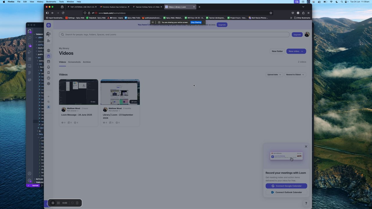372x209 pixels.
Task: Open the Bookmarks menu in the macOS menu bar
Action: 51,2
